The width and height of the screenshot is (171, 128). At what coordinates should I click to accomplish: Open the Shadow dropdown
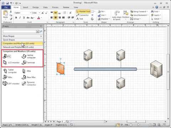tap(104, 19)
